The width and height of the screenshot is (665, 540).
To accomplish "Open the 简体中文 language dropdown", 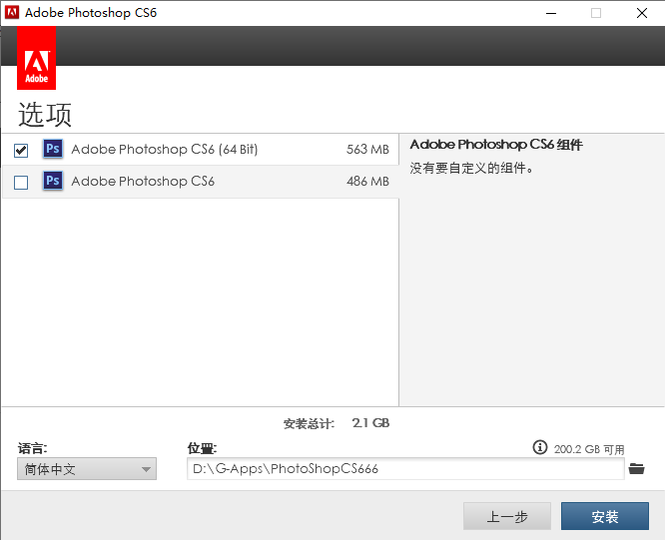I will tap(87, 469).
